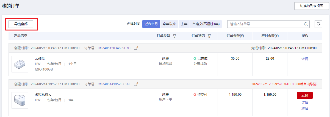View 详情 for the 云硬盘 order
The width and height of the screenshot is (330, 117).
pos(305,59)
